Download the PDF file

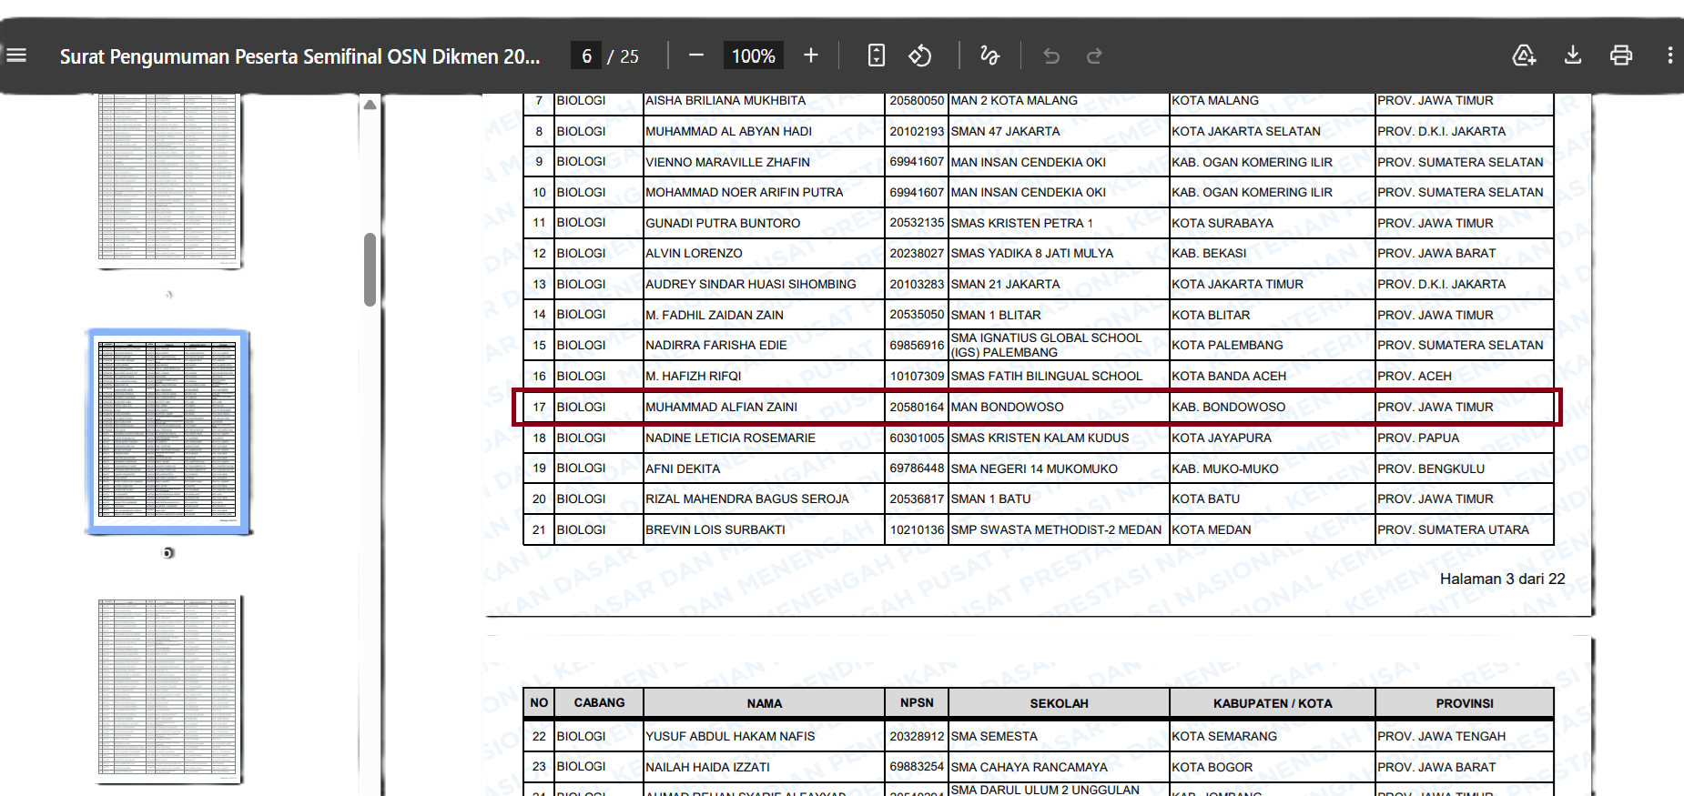click(1572, 55)
